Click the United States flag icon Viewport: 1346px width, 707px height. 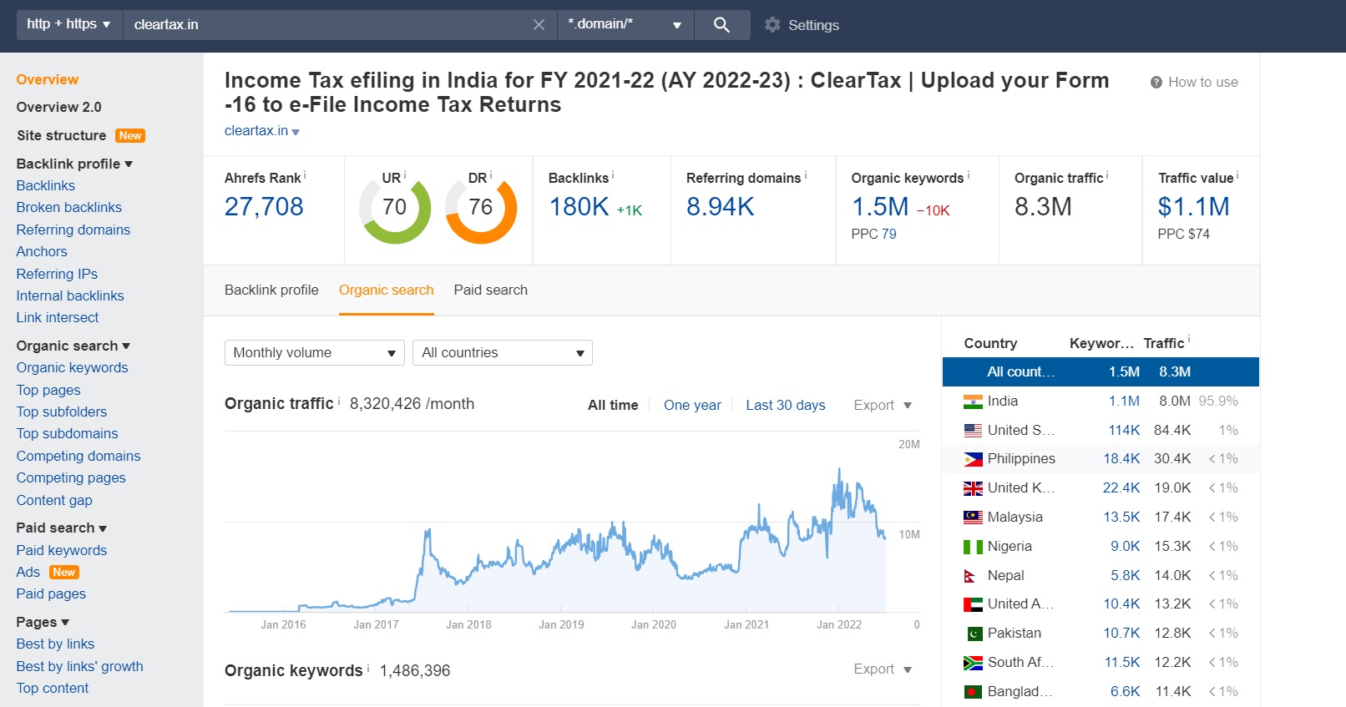pyautogui.click(x=973, y=431)
